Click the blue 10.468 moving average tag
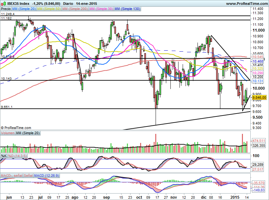 tap(258, 61)
